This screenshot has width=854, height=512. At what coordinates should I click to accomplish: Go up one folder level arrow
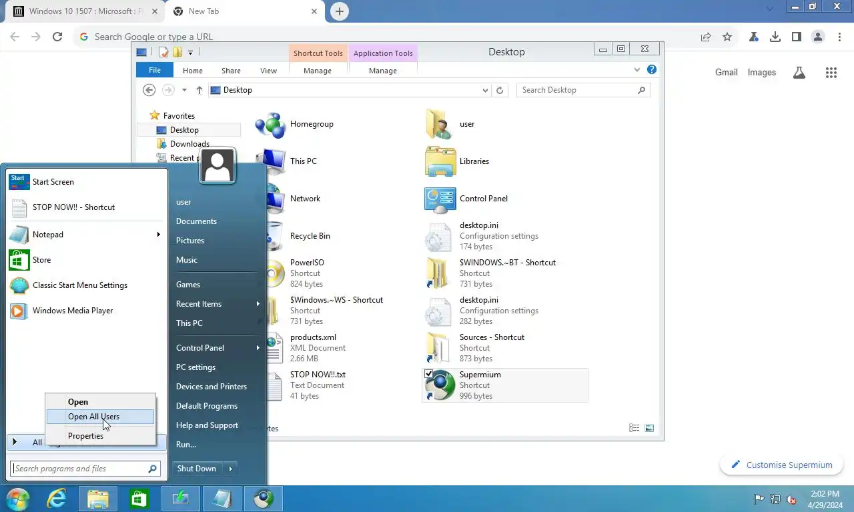(x=199, y=90)
